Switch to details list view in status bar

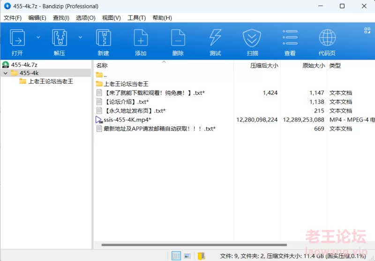[x=176, y=256]
